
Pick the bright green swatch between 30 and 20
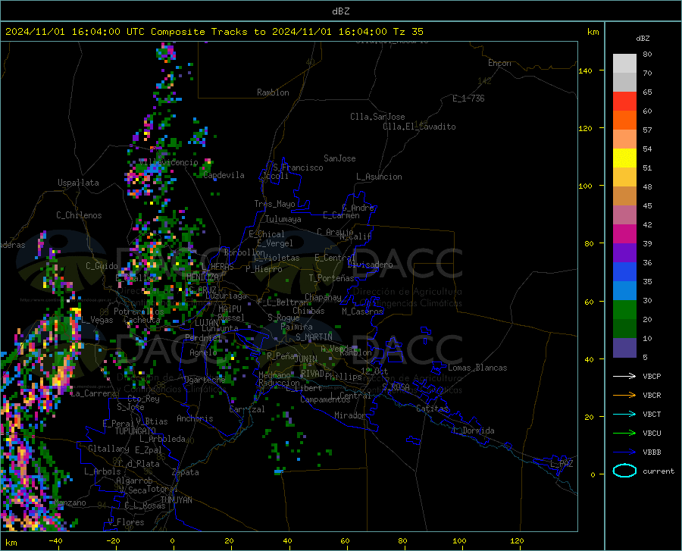(x=624, y=310)
